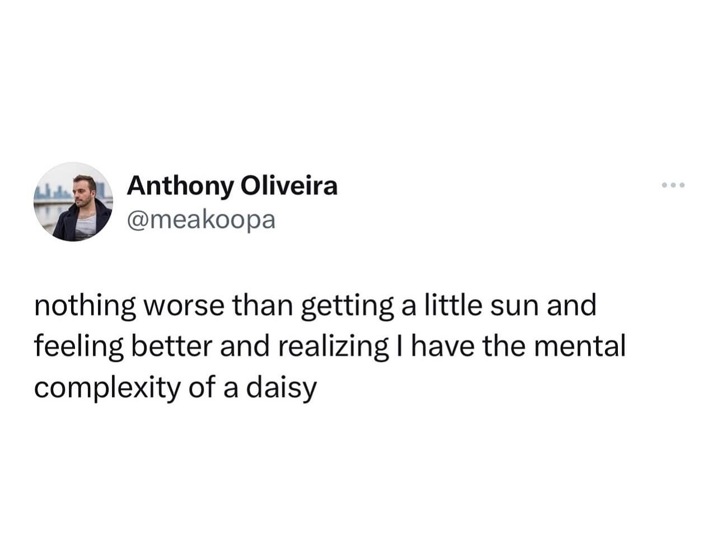This screenshot has height=550, width=722.
Task: Click the word "complexity" in the tweet
Action: click(105, 388)
